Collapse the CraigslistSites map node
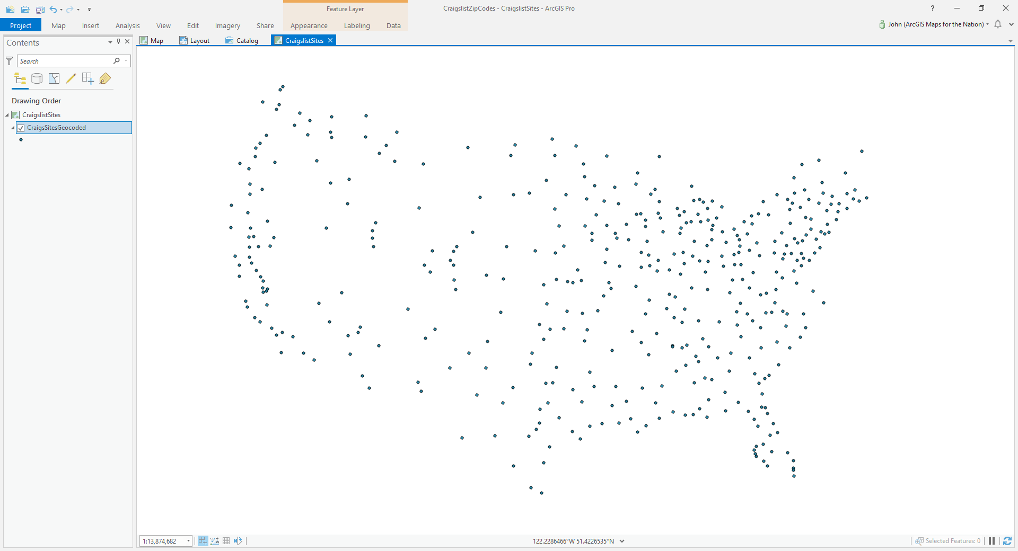Image resolution: width=1018 pixels, height=551 pixels. (7, 115)
